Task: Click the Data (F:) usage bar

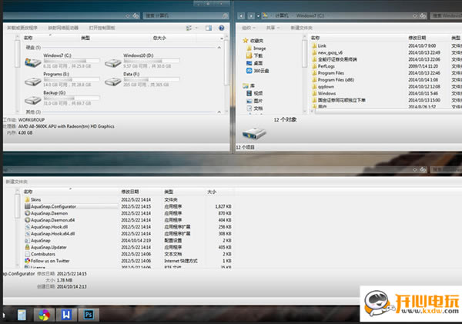Action: (152, 79)
